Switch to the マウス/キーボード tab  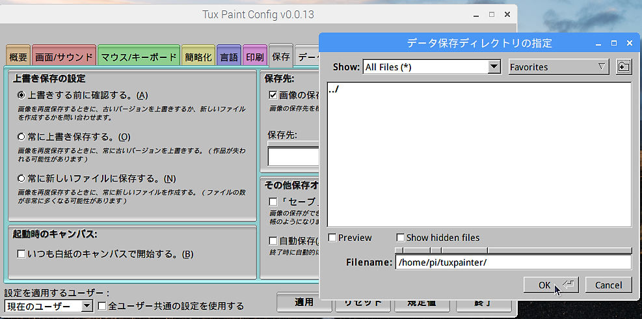(139, 57)
